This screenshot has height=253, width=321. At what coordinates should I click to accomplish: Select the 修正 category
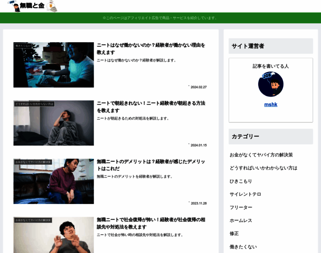pos(234,234)
